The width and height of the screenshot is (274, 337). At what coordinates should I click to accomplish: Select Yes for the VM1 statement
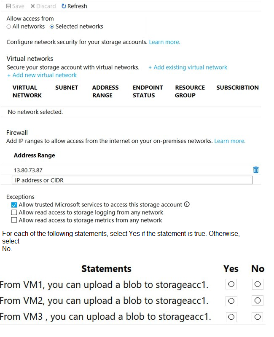(x=231, y=284)
